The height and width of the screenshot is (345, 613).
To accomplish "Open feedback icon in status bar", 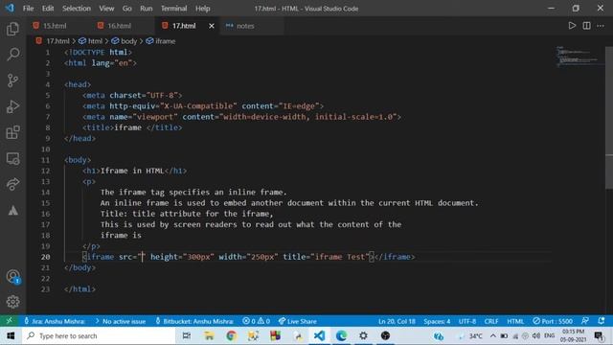I will [585, 321].
